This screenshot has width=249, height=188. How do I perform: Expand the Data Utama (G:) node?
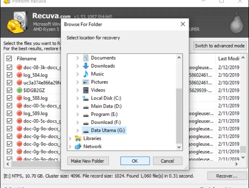[x=77, y=130]
